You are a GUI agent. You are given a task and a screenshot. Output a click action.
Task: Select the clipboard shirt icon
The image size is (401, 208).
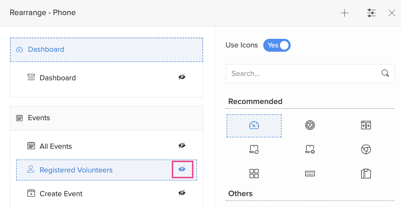[x=366, y=174]
